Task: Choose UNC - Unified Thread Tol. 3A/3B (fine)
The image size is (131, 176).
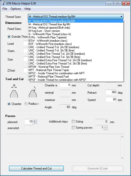Action: click(x=76, y=50)
